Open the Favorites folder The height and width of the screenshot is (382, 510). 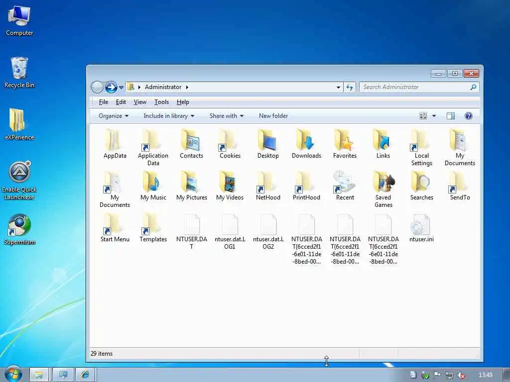(x=345, y=144)
